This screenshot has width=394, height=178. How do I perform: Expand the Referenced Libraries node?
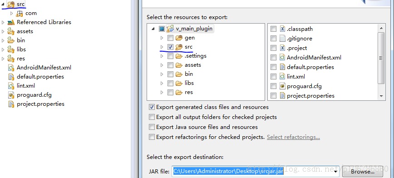pyautogui.click(x=3, y=22)
